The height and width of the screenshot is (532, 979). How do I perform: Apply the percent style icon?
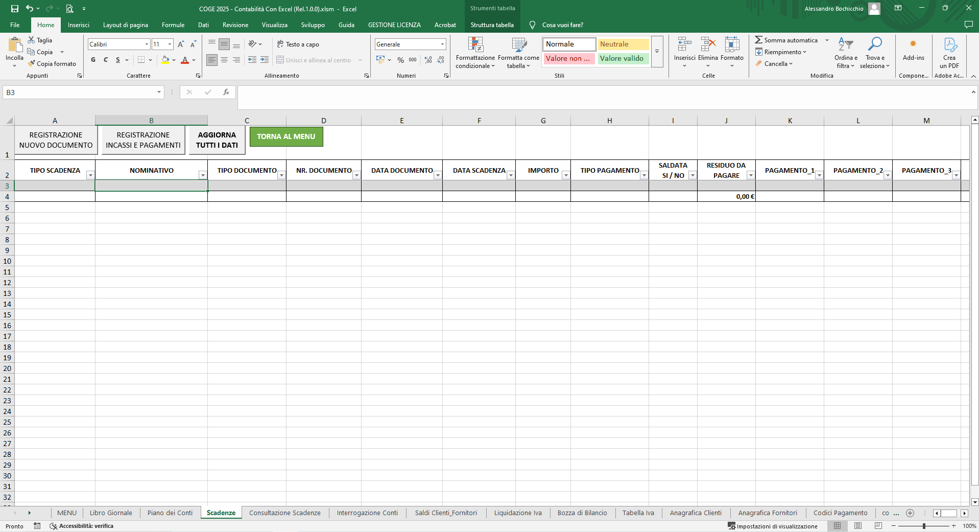point(400,60)
